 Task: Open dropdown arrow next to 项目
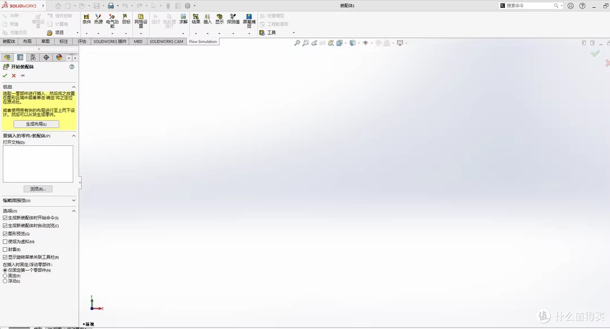coord(77,33)
